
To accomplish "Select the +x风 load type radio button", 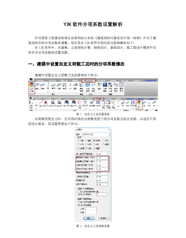I will (x=104, y=141).
